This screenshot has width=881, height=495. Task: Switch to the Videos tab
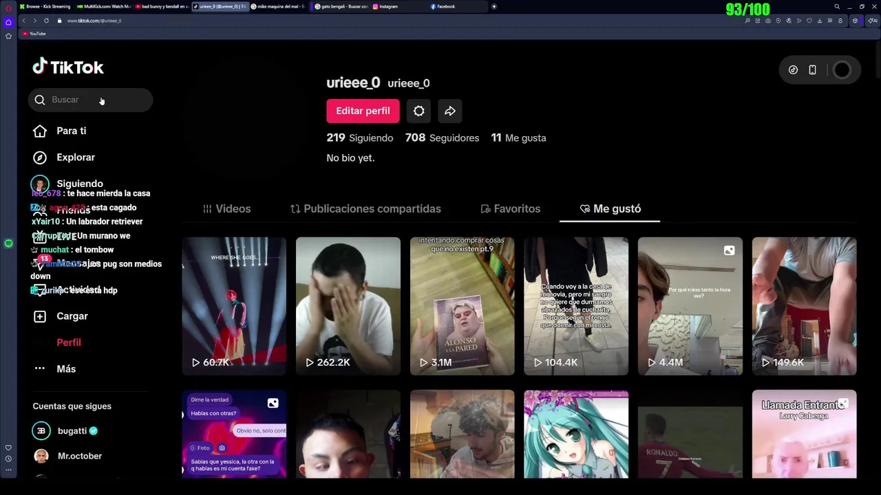226,208
